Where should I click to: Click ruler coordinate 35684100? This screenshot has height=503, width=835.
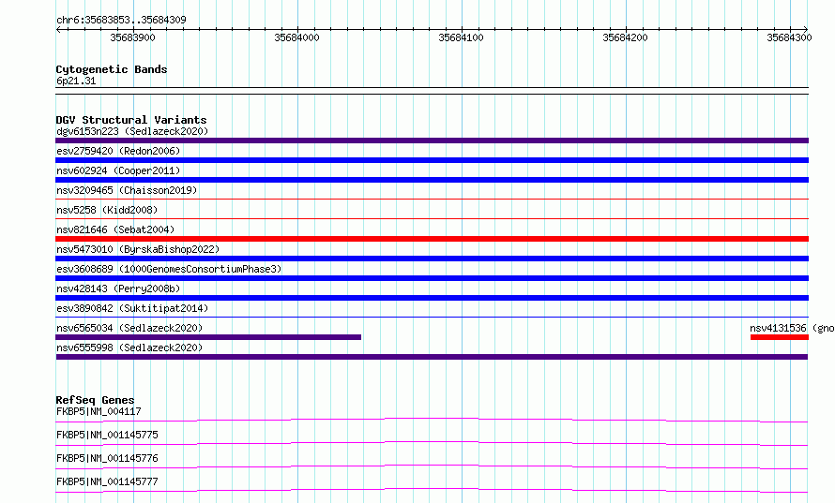461,37
